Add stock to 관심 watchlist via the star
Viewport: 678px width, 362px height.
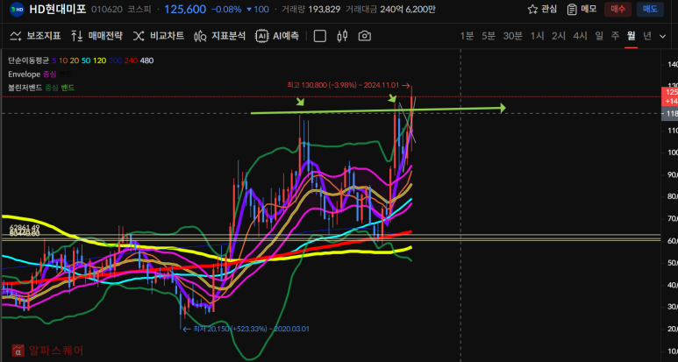point(542,9)
